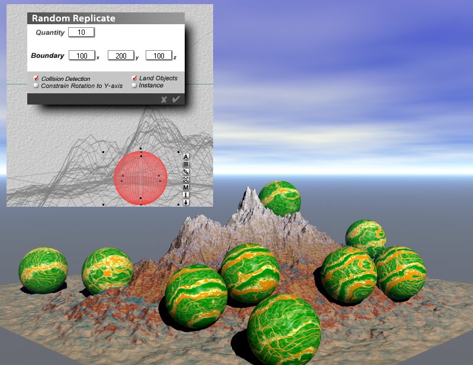This screenshot has height=365, width=473.
Task: Enable the Instance option
Action: pos(134,86)
